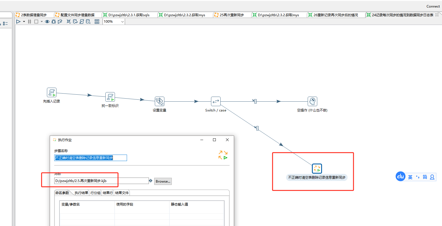Open the 结果文件 tab in dialog
The image size is (442, 226).
pyautogui.click(x=122, y=193)
